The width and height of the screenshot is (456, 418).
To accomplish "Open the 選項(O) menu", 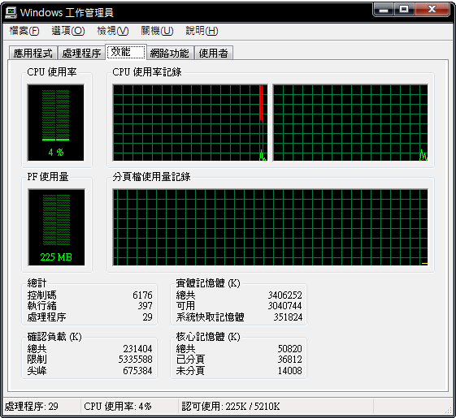I will tap(68, 31).
